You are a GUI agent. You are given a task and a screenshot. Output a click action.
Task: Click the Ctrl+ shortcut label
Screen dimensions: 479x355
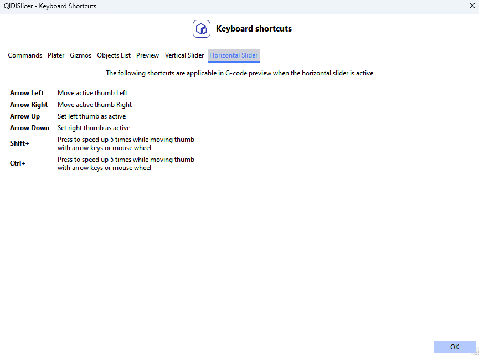click(18, 163)
